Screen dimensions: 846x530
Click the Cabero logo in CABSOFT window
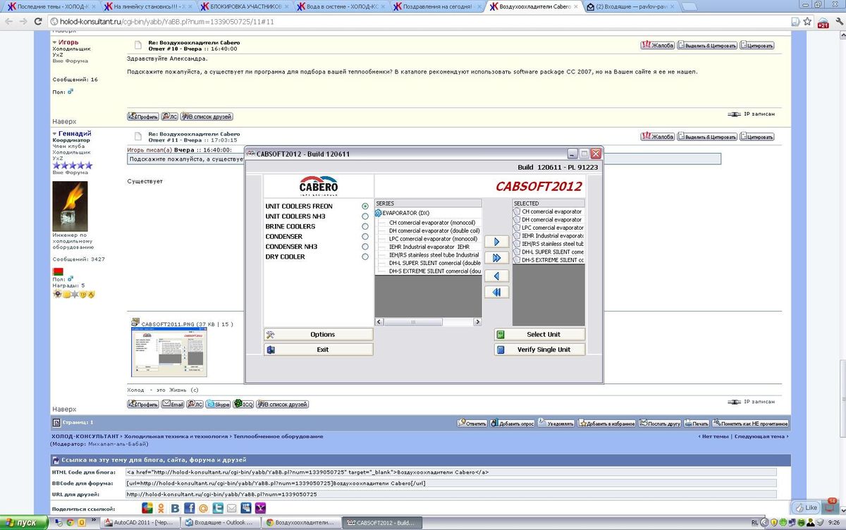coord(319,187)
